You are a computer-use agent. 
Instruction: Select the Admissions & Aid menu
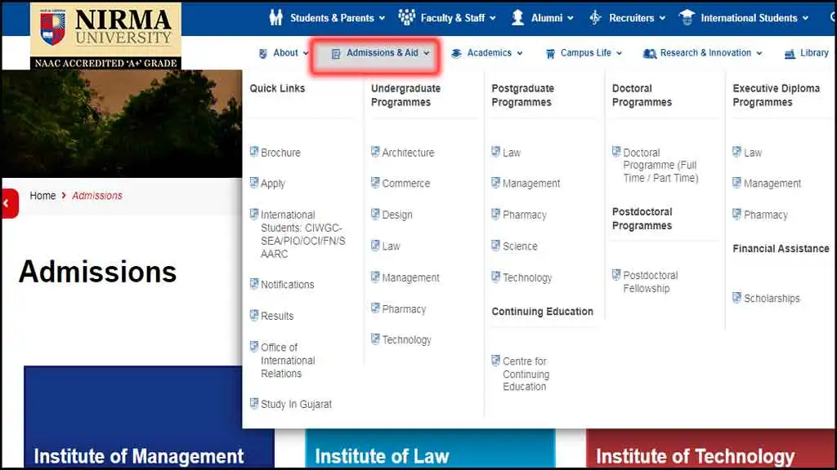tap(382, 53)
